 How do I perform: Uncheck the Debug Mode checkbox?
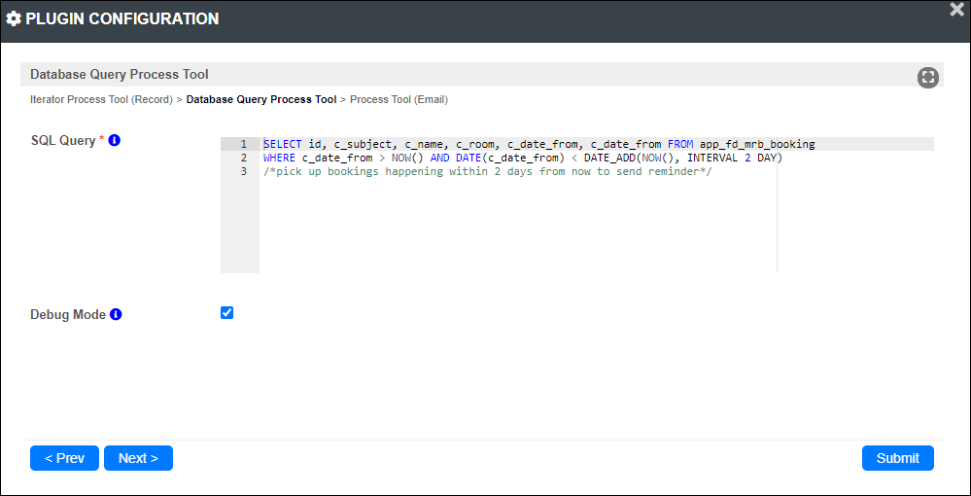click(x=226, y=312)
